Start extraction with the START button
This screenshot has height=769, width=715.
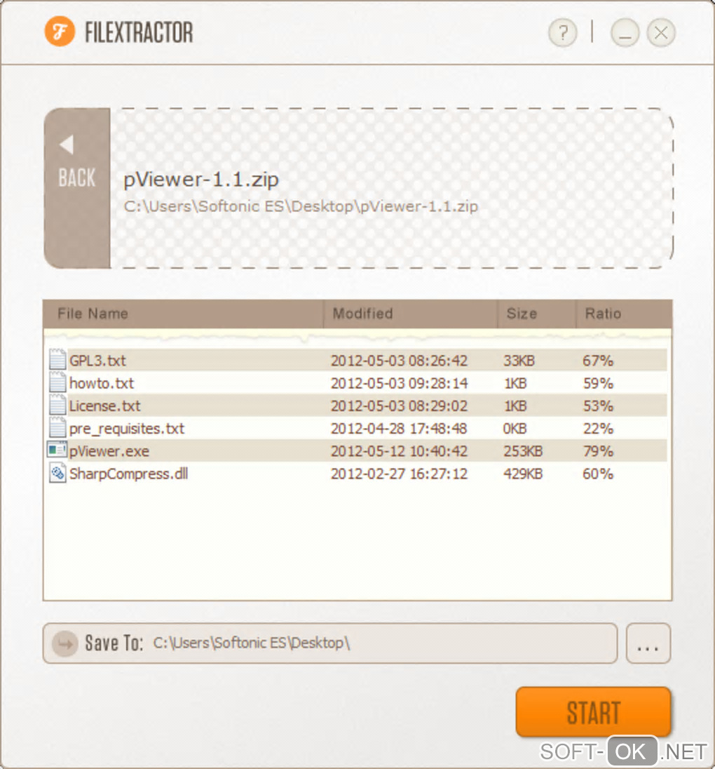(x=593, y=712)
